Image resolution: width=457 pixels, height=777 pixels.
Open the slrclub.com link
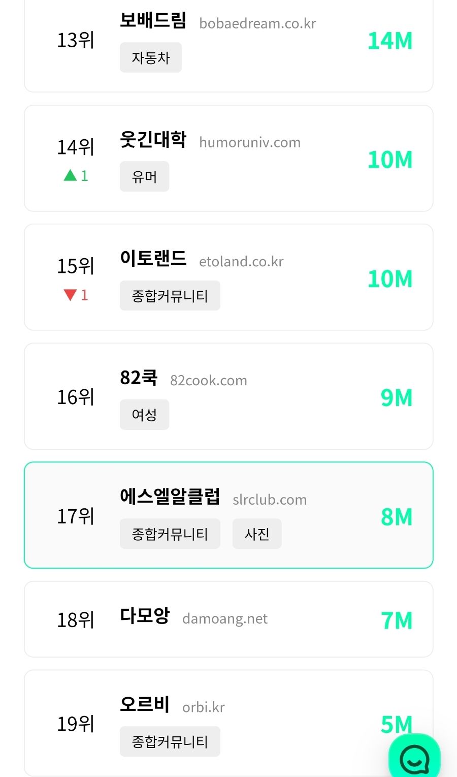(270, 500)
